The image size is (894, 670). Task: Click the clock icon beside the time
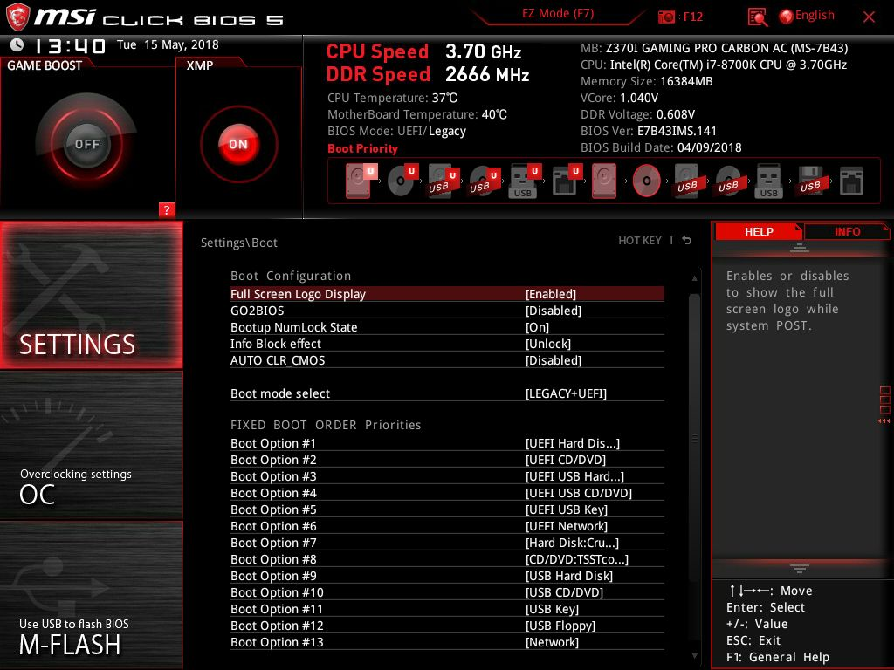point(17,44)
